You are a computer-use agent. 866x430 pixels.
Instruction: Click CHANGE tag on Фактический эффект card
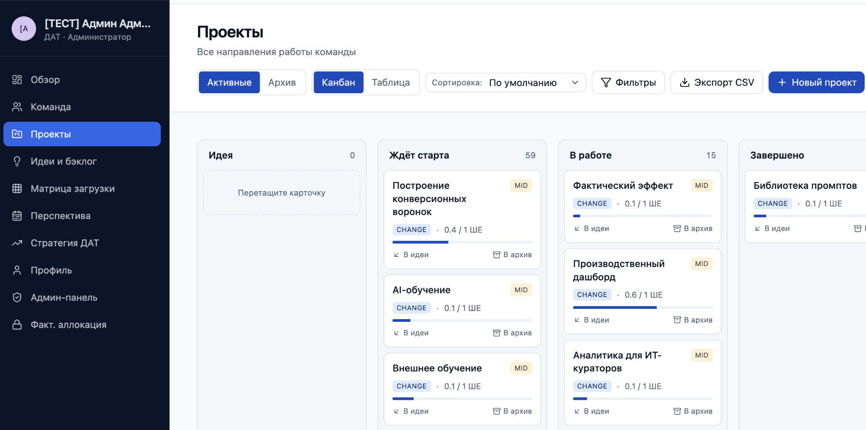[x=592, y=204]
